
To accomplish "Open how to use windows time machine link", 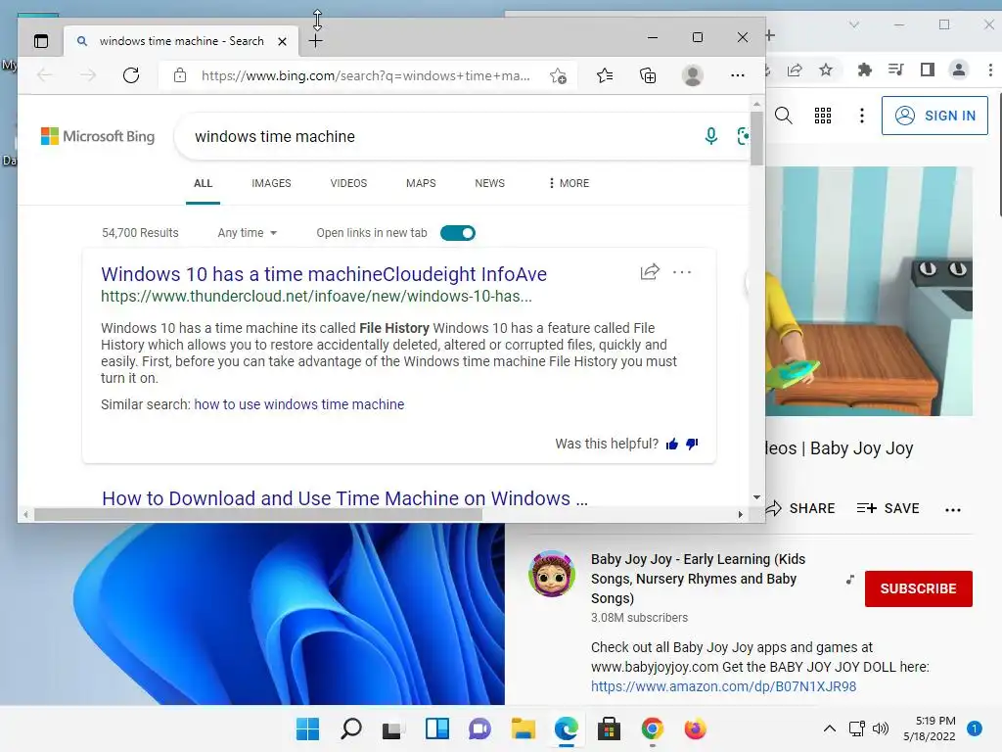I will pos(299,404).
